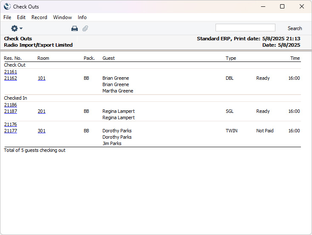The height and width of the screenshot is (235, 312).
Task: Open the Info menu
Action: (x=82, y=17)
